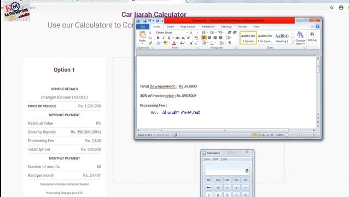Switch to the Mailings tab in Word
This screenshot has width=350, height=197.
tap(226, 27)
